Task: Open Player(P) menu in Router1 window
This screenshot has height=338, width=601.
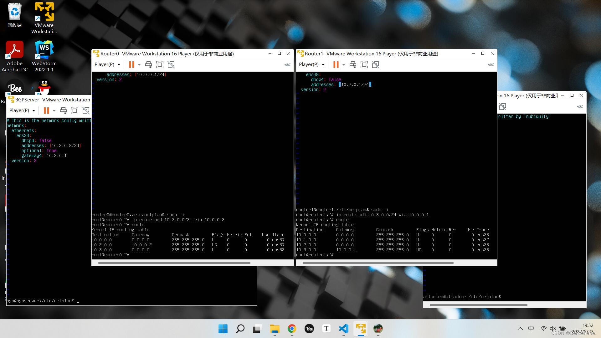Action: 312,64
